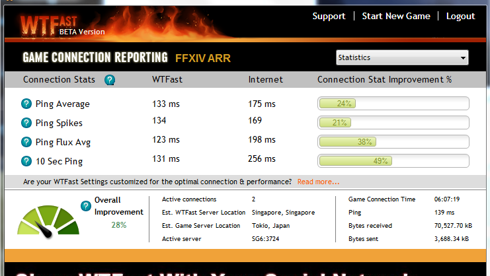Screen dimensions: 490x276
Task: Click the Ping Spikes 21% improvement bar
Action: (393, 123)
